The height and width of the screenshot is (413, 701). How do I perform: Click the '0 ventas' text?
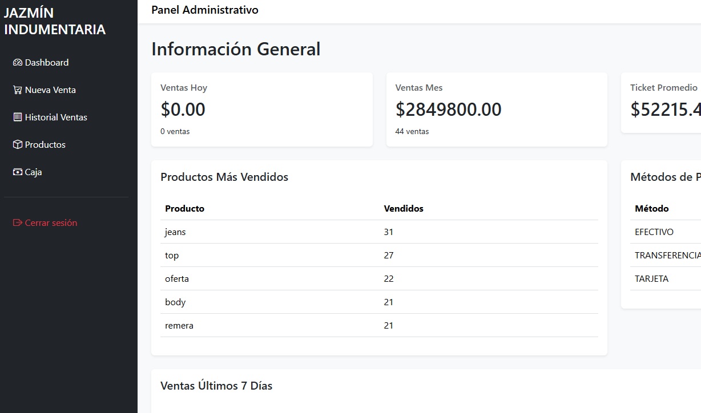[175, 132]
